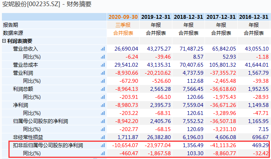Open chart icon for 同比(%) under 归属母公司股东的净利润
The image size is (271, 159).
coord(103,129)
